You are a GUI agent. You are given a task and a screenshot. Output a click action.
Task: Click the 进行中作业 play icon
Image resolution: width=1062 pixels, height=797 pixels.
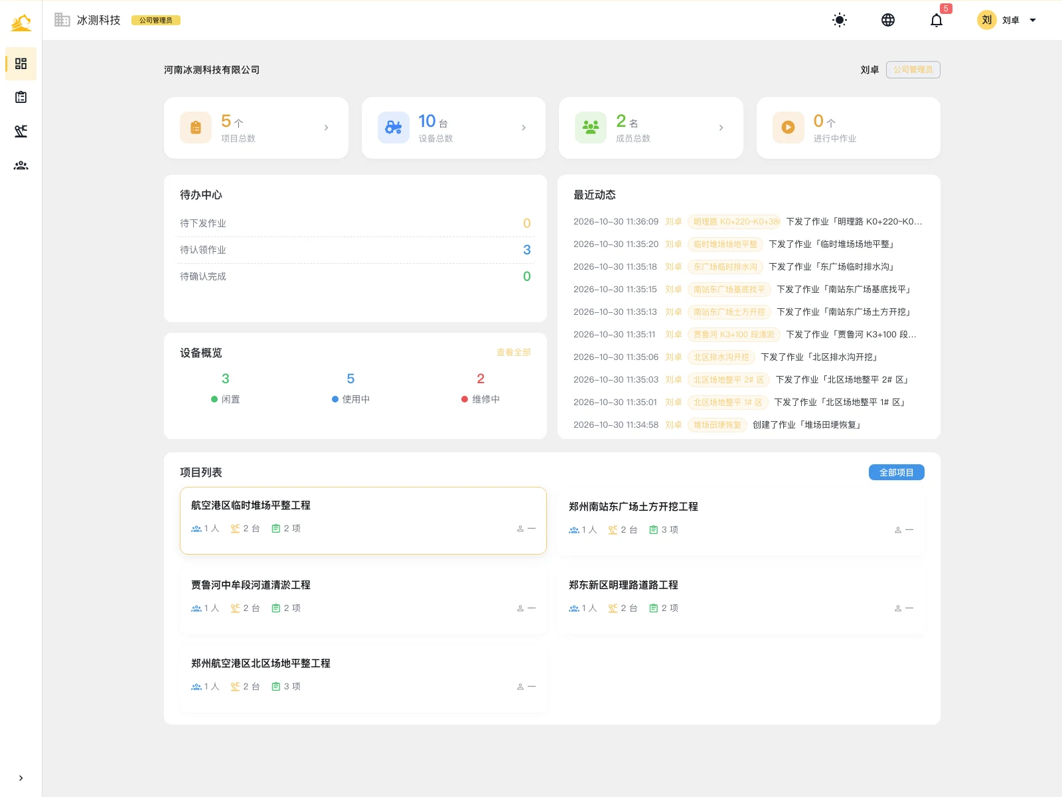coord(789,128)
